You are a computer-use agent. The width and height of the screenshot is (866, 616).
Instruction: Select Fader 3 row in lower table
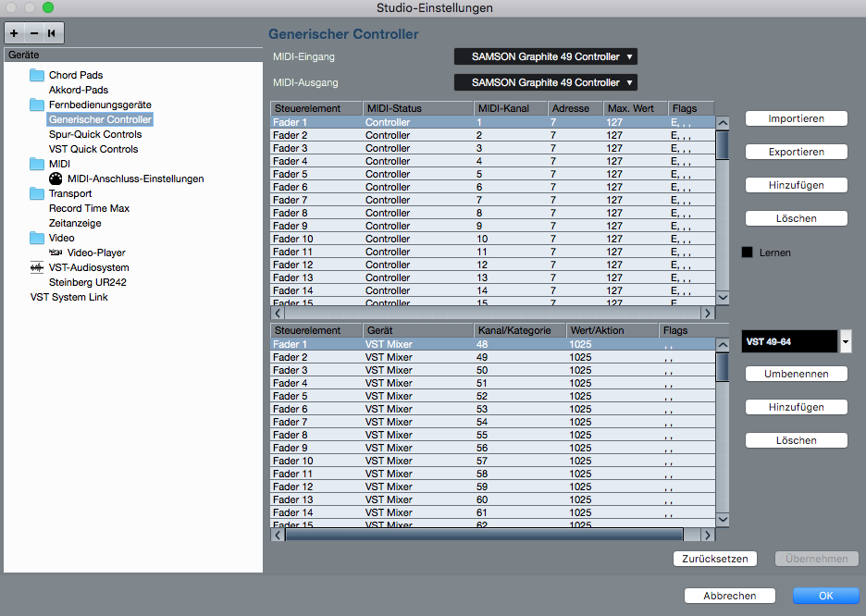[492, 370]
